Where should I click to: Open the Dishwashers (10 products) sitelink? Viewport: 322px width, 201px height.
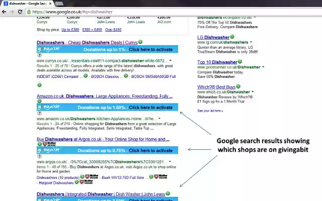58,177
